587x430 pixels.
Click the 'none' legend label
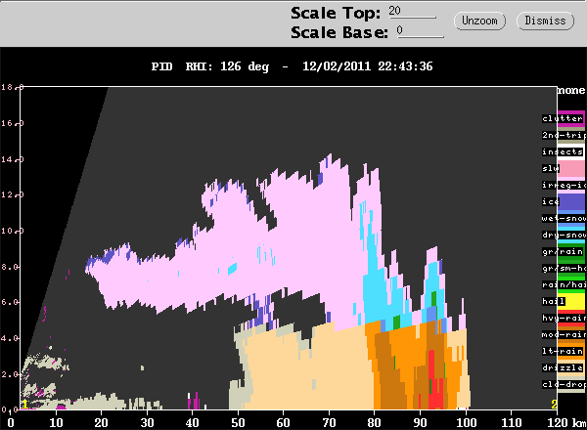coord(571,90)
